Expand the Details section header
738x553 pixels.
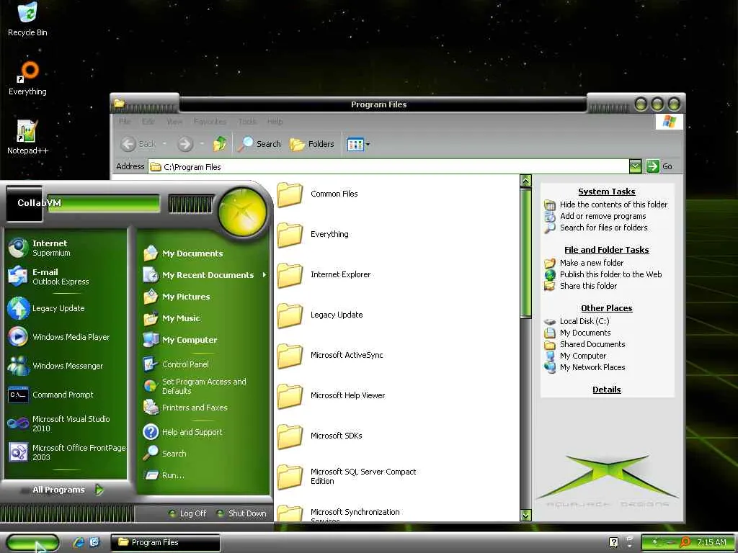point(606,390)
